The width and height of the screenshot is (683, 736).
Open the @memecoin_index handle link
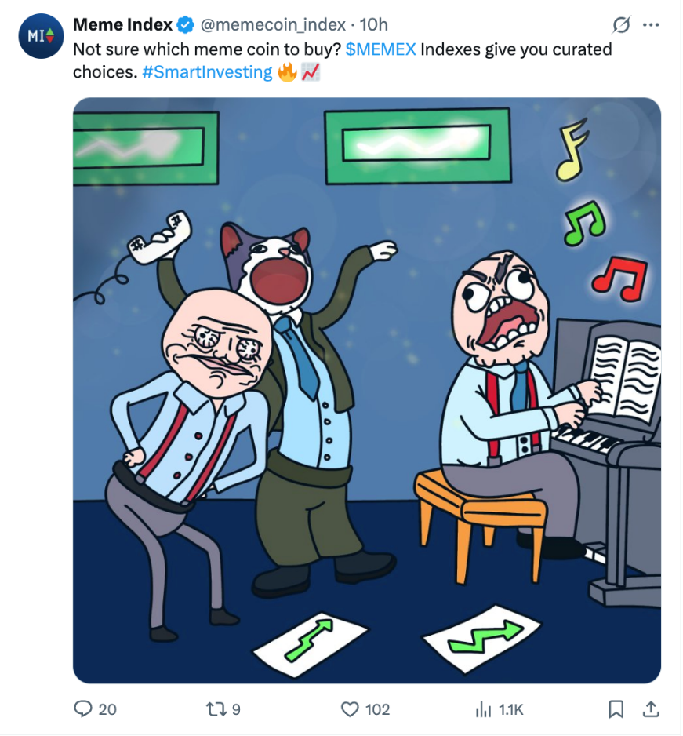pyautogui.click(x=273, y=24)
